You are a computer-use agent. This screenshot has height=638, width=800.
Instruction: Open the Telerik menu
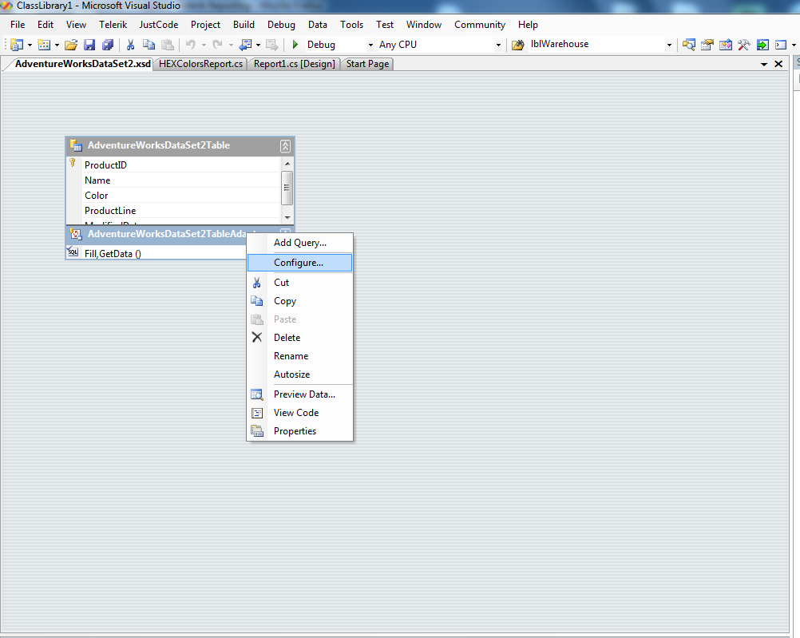113,25
